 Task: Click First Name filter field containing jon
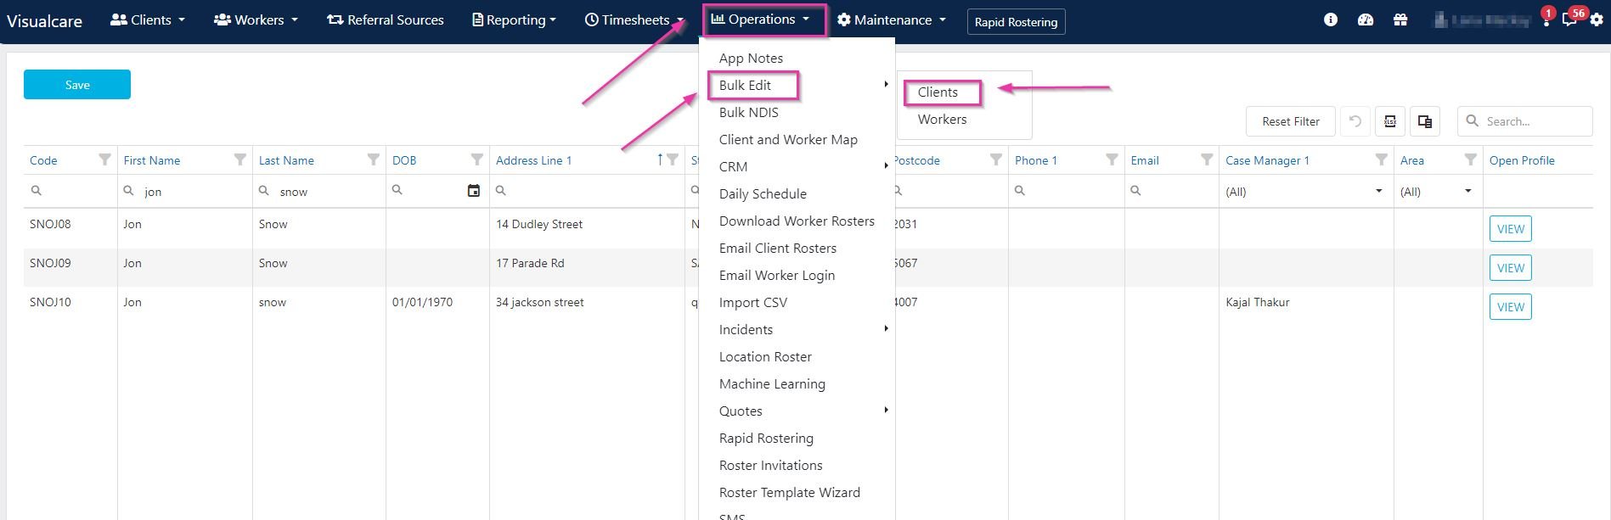185,192
